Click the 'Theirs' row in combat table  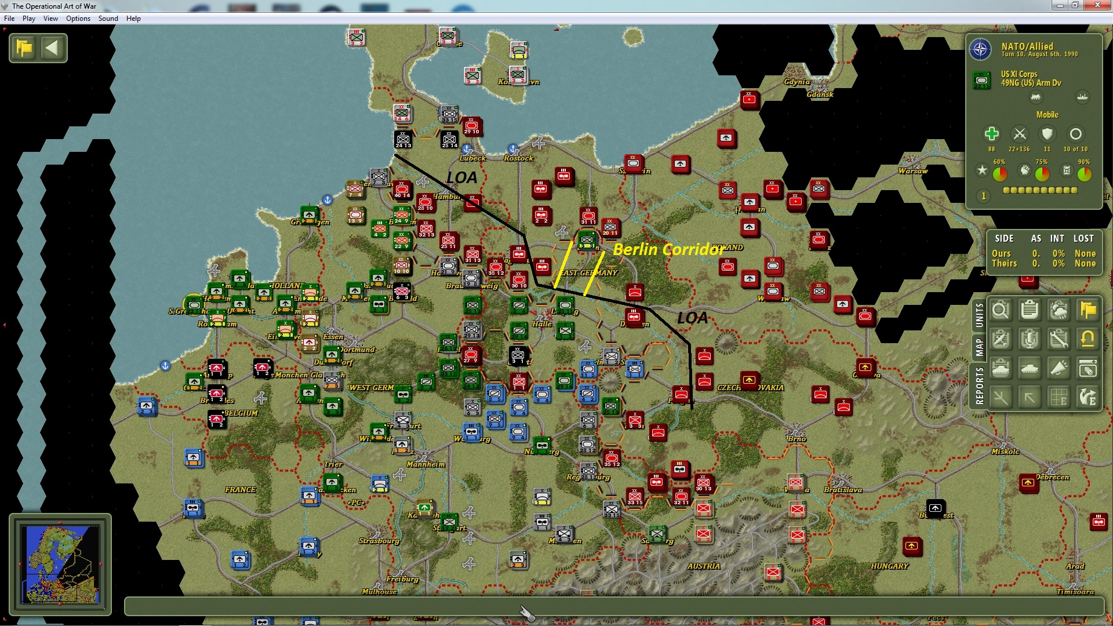pos(1043,263)
